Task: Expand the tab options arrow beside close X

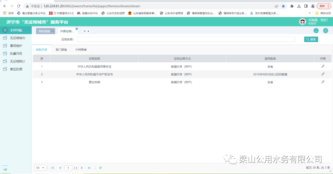Action: (x=88, y=31)
